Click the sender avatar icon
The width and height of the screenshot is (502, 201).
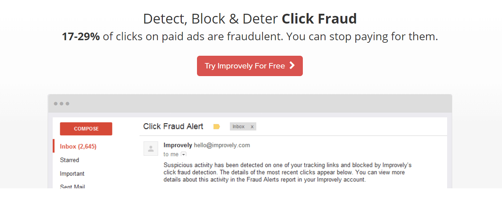[151, 148]
